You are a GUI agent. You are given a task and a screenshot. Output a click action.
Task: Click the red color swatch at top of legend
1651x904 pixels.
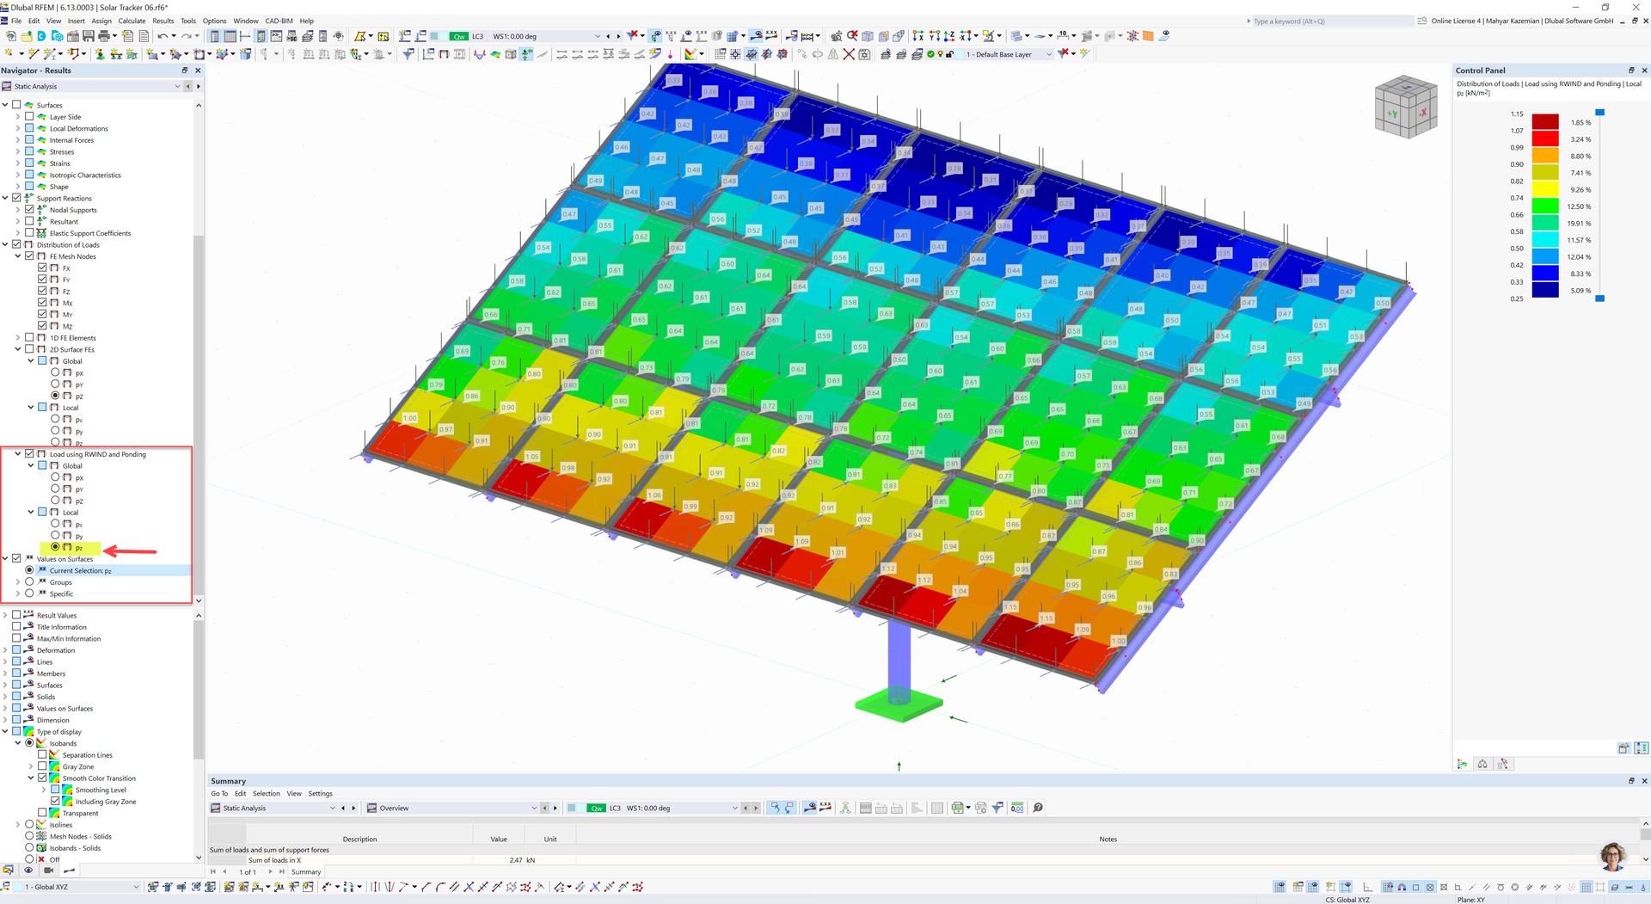coord(1545,122)
